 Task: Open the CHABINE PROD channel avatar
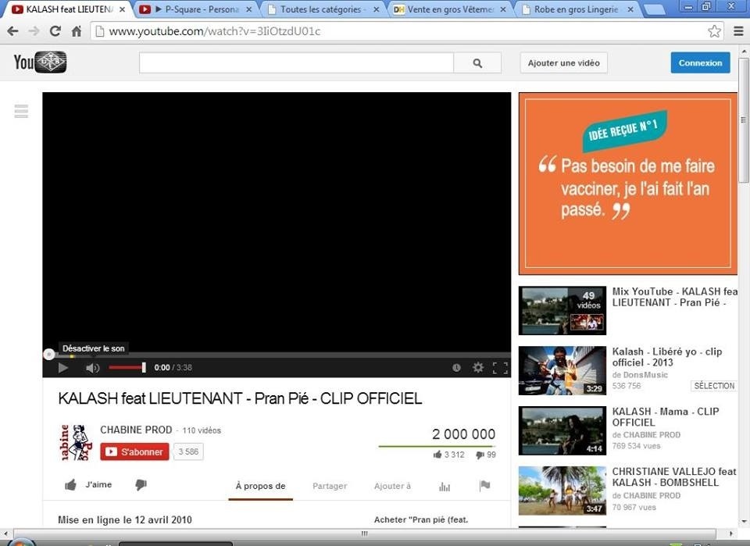[76, 442]
